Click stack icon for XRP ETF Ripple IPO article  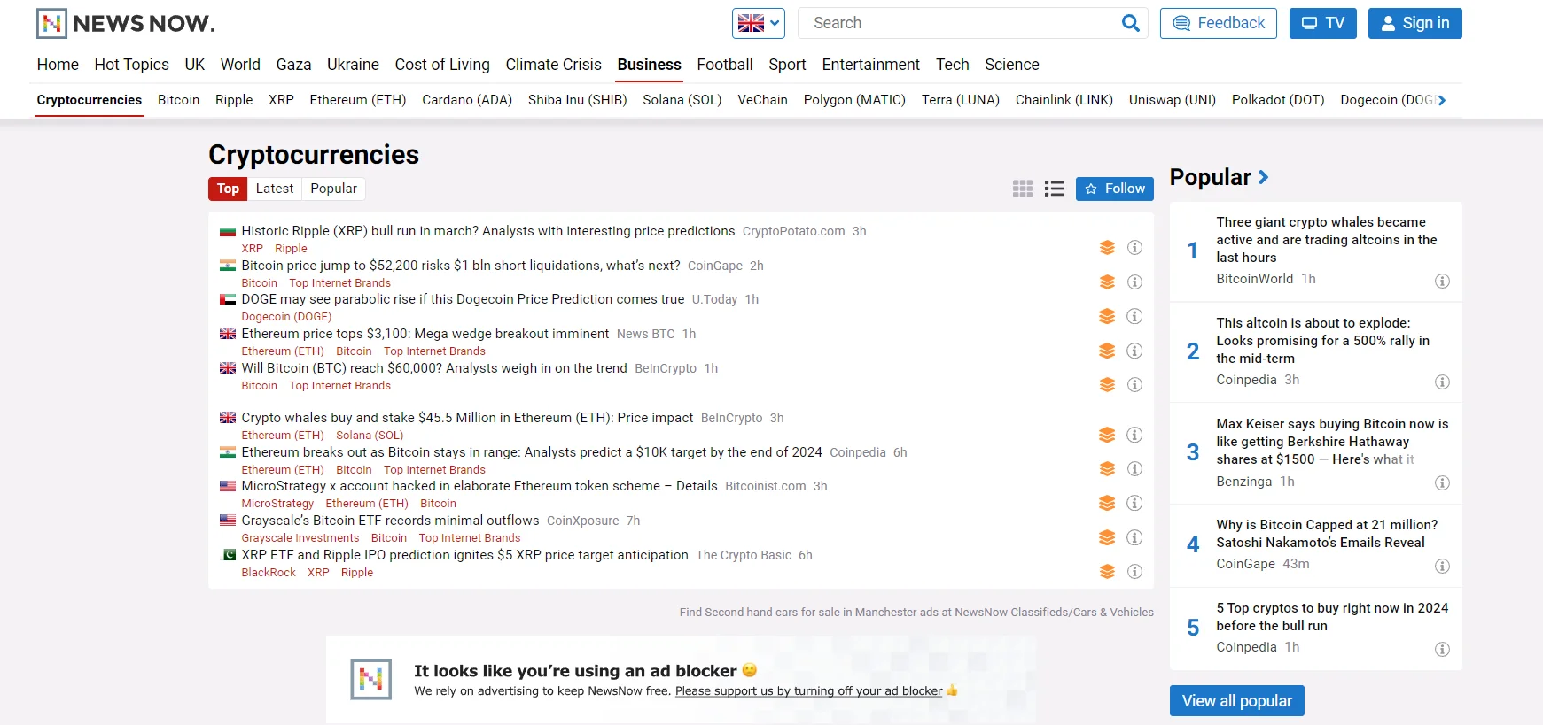[1107, 572]
